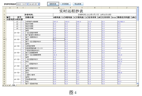
Task: Select column J header
Action: pos(127,8)
